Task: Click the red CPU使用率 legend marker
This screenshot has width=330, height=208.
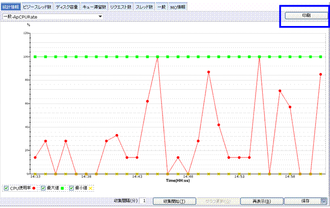Action: point(33,189)
